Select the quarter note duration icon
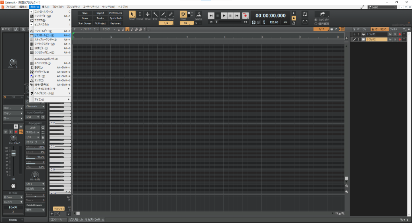412x223 pixels. coord(128,29)
